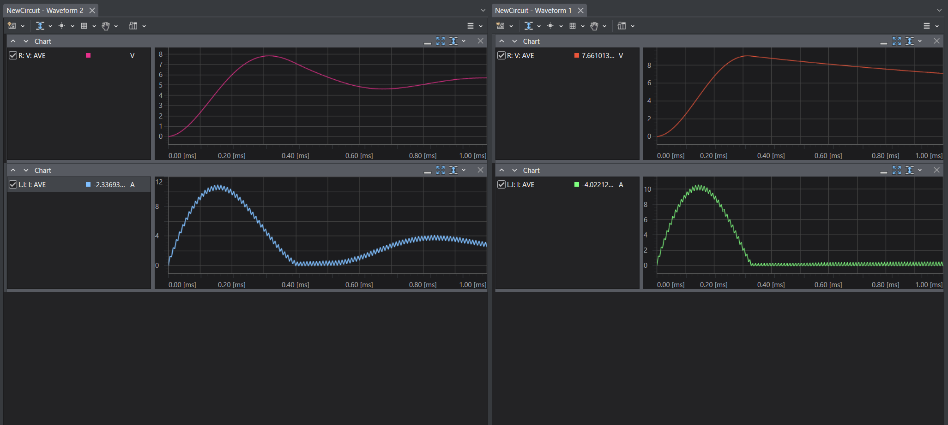Fit vertical axis on Waveform 2 voltage chart
Image resolution: width=948 pixels, height=425 pixels.
point(453,41)
